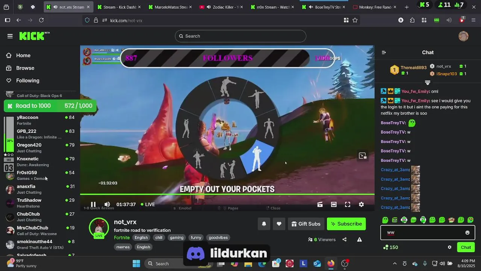
Task: Collapse the chat panel with the arrow icon
Action: (384, 52)
